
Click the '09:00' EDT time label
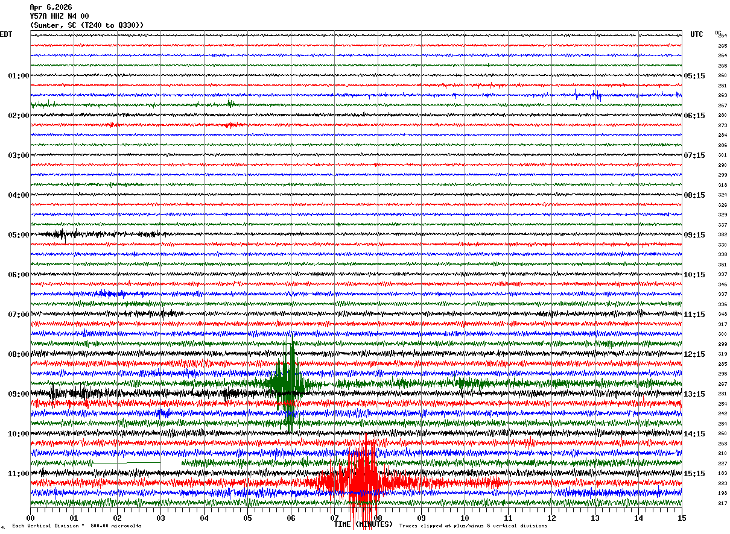click(19, 394)
